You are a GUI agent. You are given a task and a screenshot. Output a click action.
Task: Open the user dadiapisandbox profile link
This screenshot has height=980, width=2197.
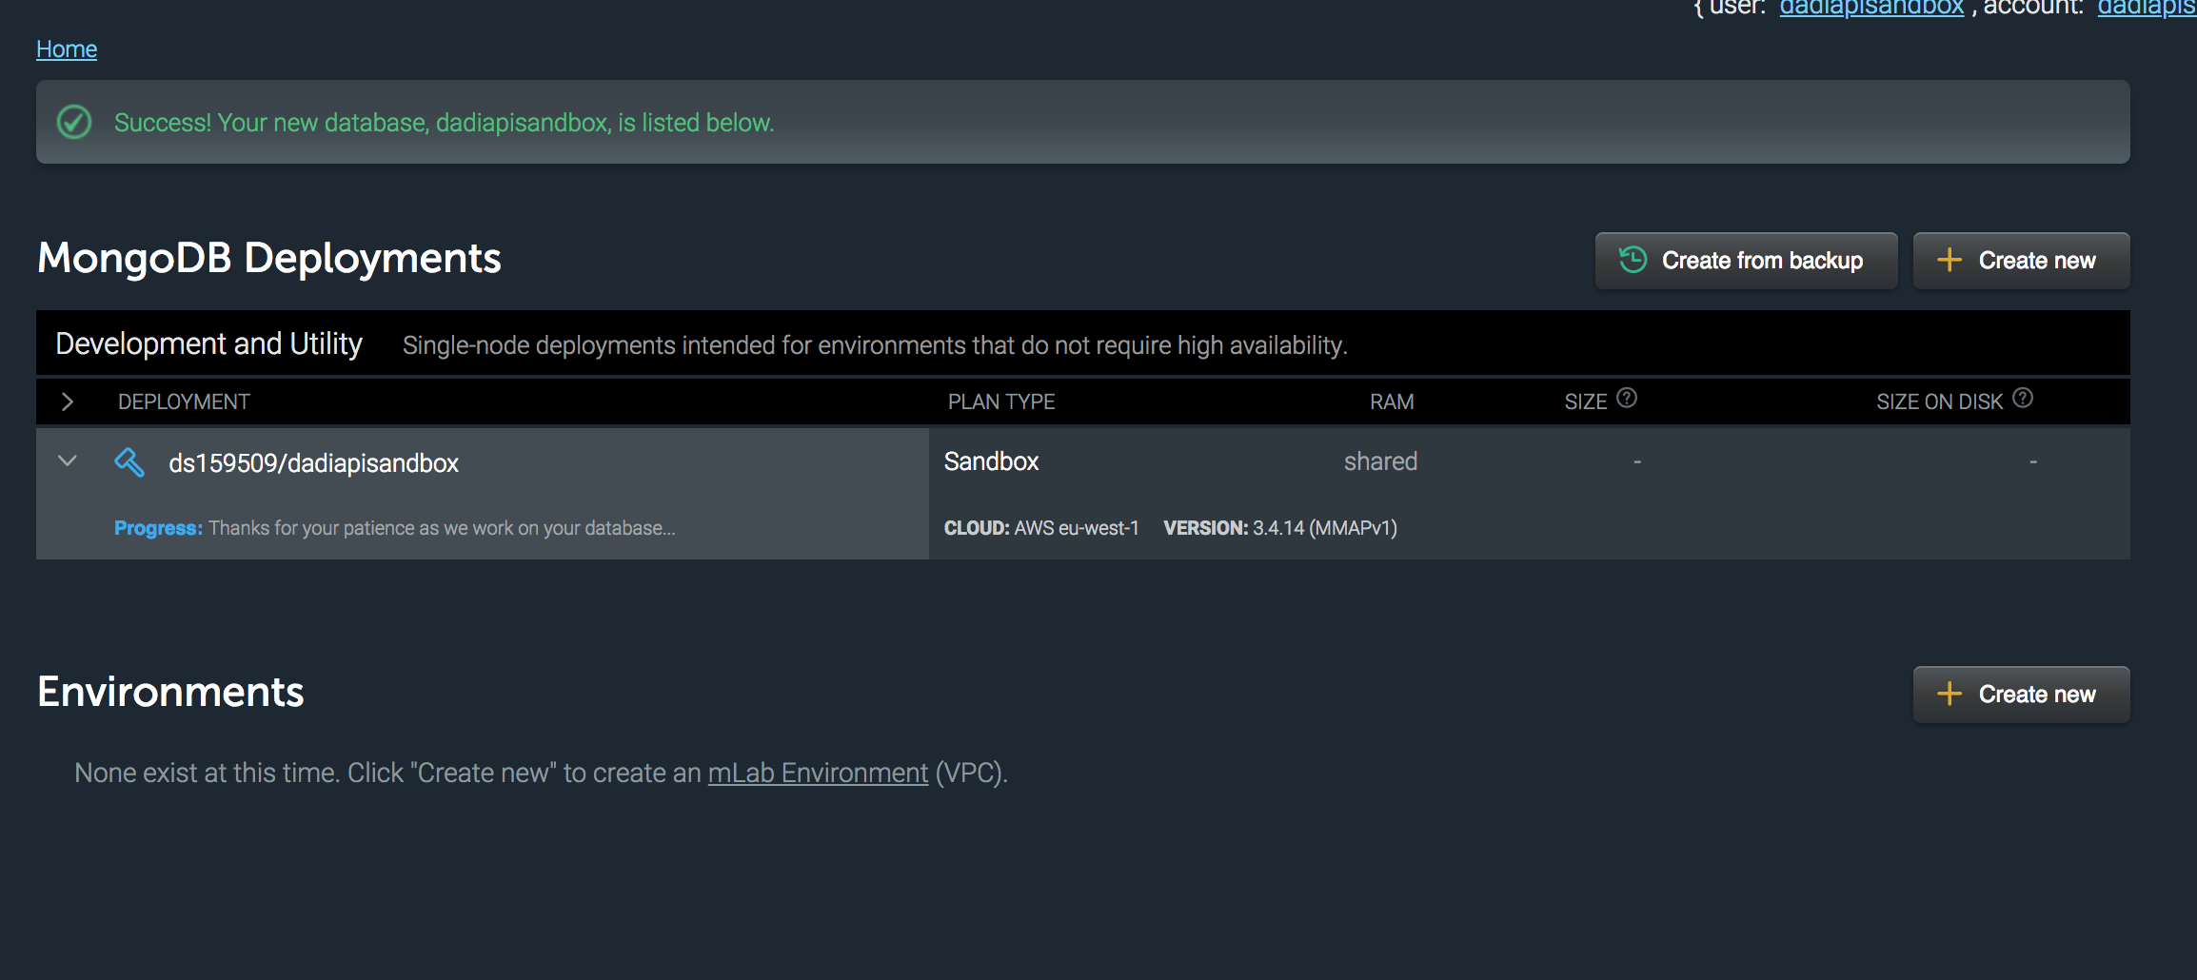[x=1870, y=9]
